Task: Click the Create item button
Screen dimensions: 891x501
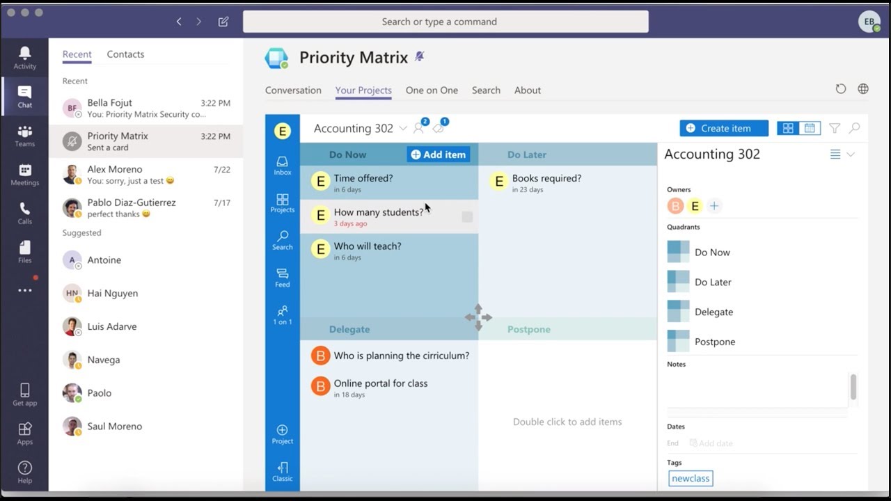Action: click(x=724, y=128)
